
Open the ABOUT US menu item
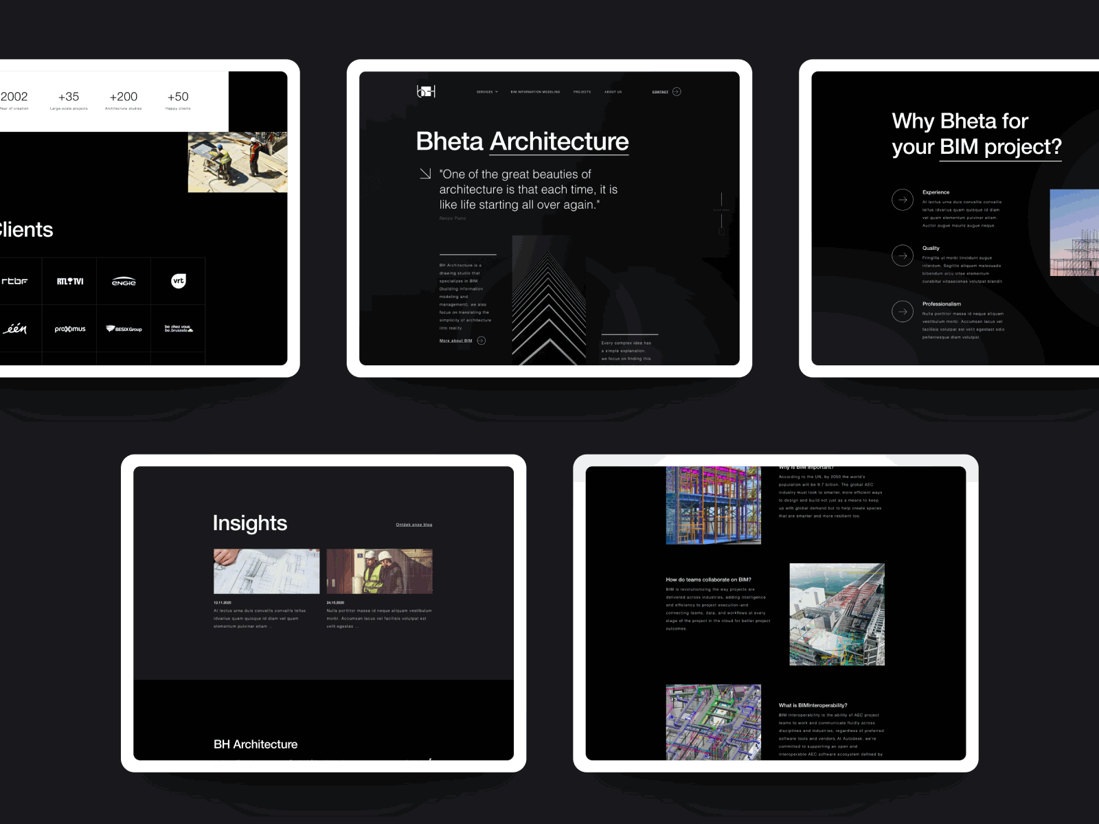tap(613, 91)
